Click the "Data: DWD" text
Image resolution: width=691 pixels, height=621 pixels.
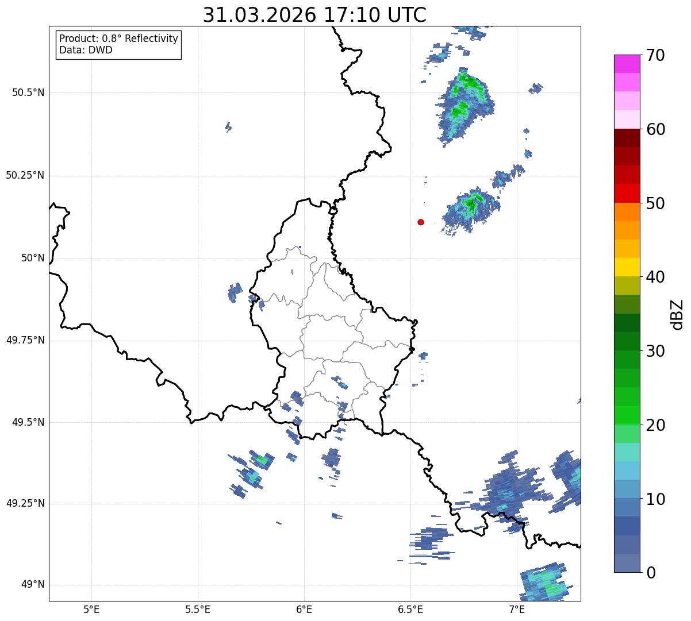click(x=86, y=50)
